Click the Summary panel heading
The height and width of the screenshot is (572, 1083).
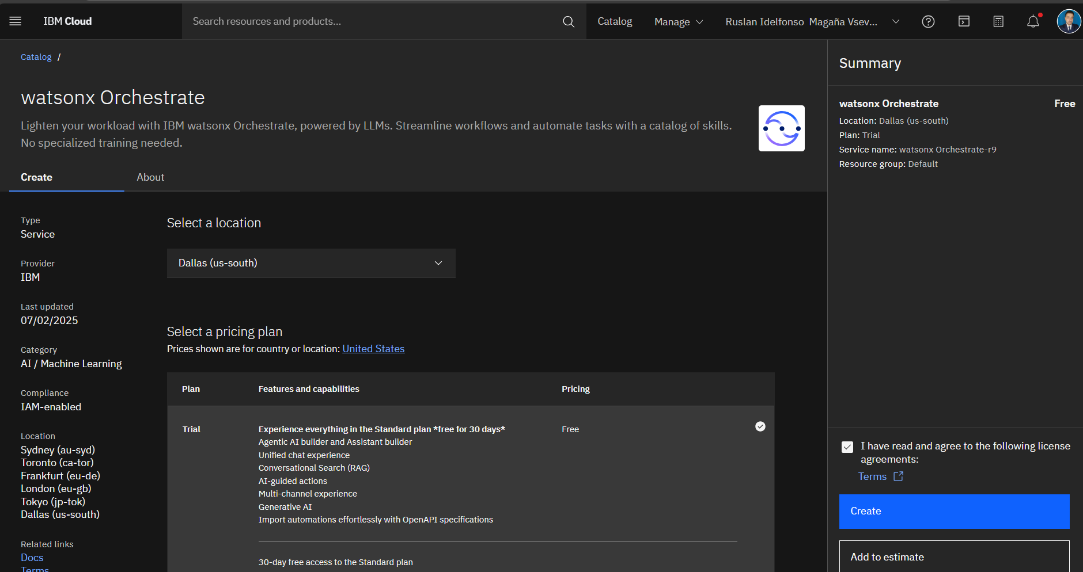pyautogui.click(x=870, y=63)
